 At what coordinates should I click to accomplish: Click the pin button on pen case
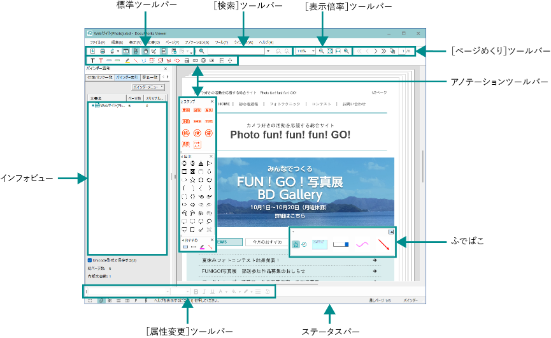[x=391, y=231]
